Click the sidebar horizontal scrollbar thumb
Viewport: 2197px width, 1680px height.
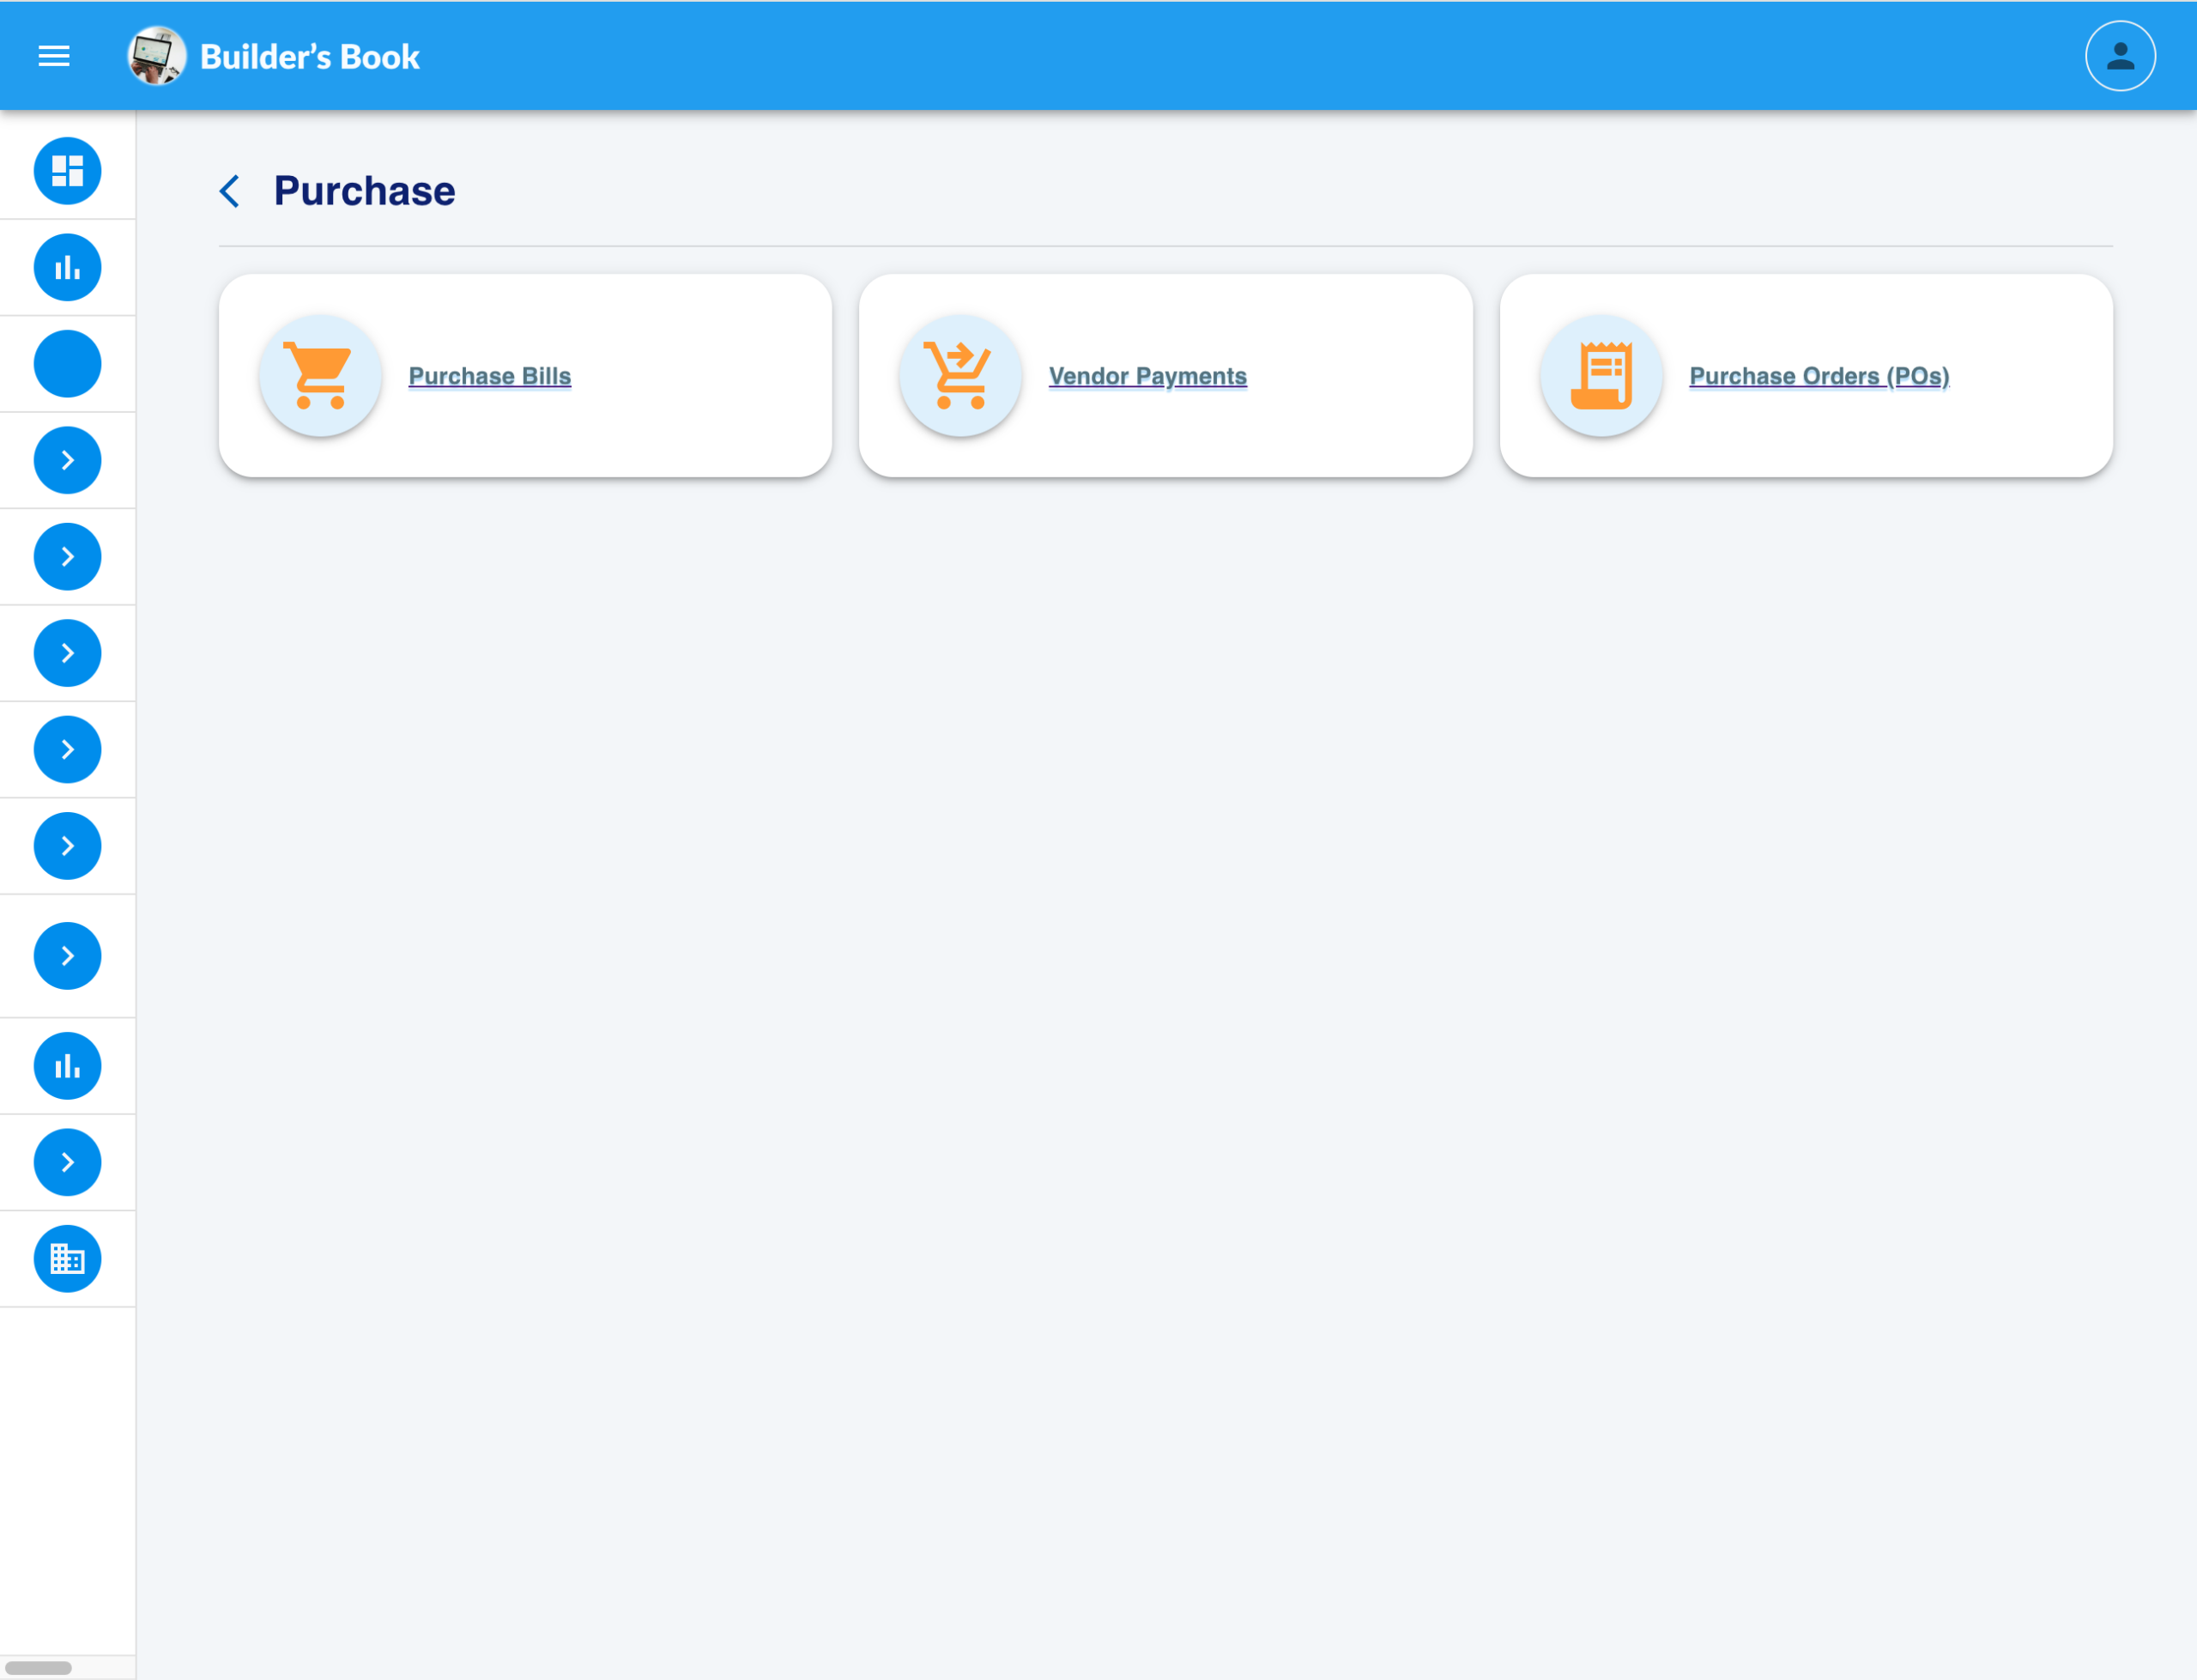39,1668
